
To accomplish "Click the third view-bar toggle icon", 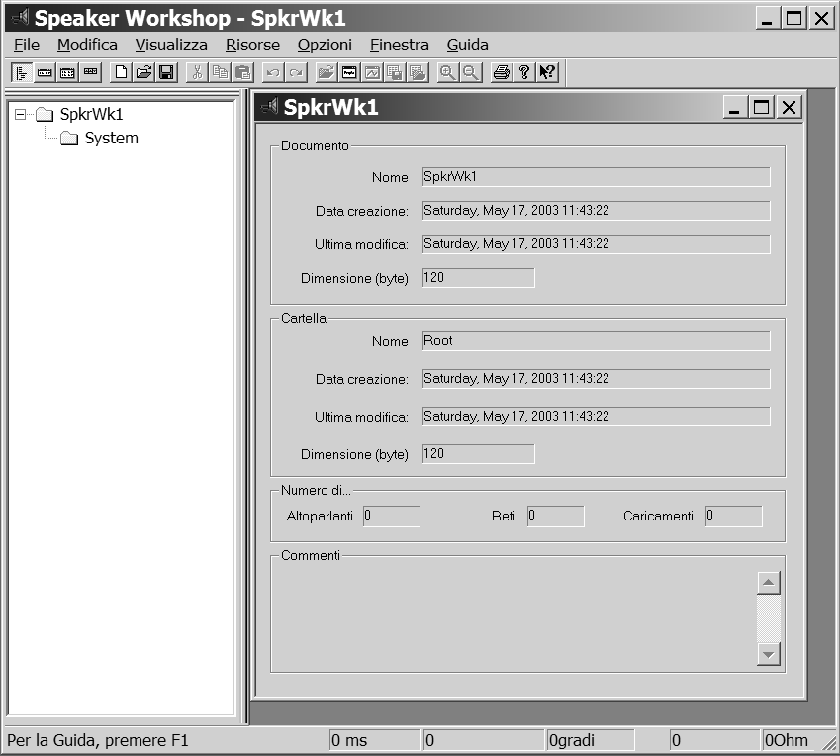I will pos(67,72).
